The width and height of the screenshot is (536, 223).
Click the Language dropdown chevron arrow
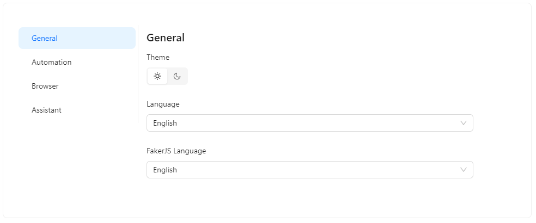pos(464,123)
